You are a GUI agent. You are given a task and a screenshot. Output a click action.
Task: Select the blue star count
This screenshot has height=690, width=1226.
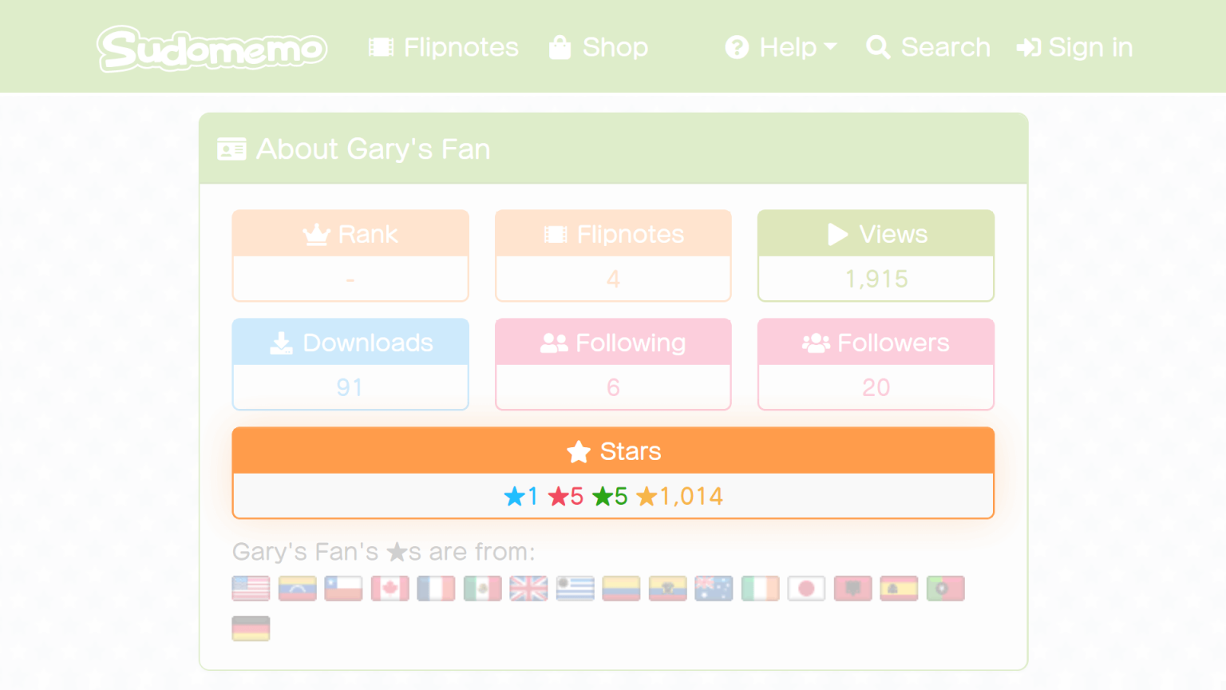pyautogui.click(x=520, y=495)
